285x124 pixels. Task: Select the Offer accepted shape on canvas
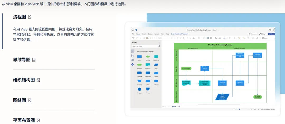[x=186, y=68]
